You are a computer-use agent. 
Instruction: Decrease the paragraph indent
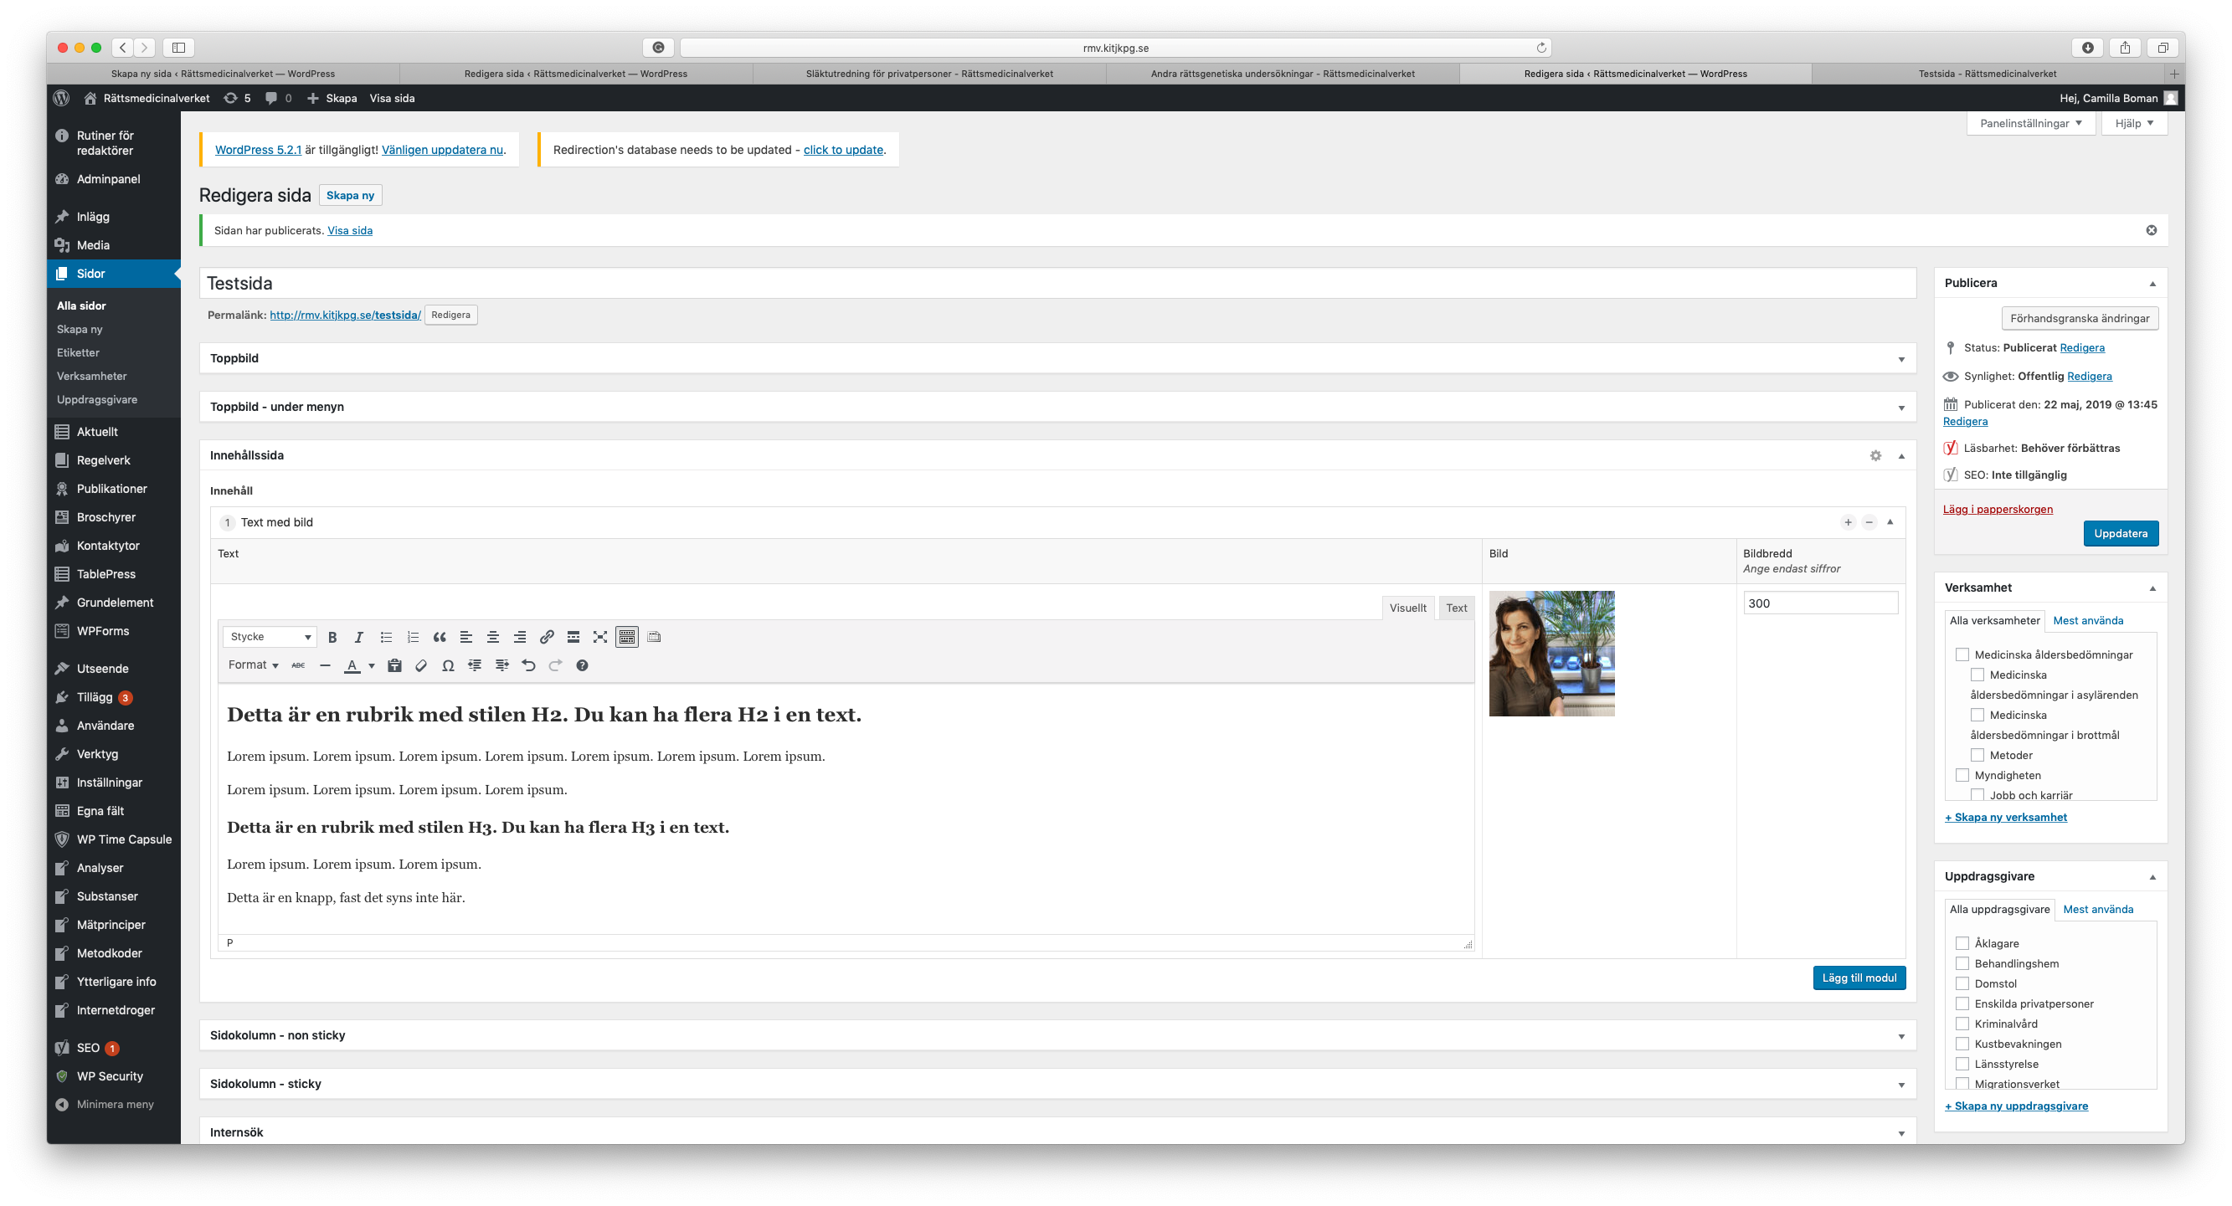475,665
